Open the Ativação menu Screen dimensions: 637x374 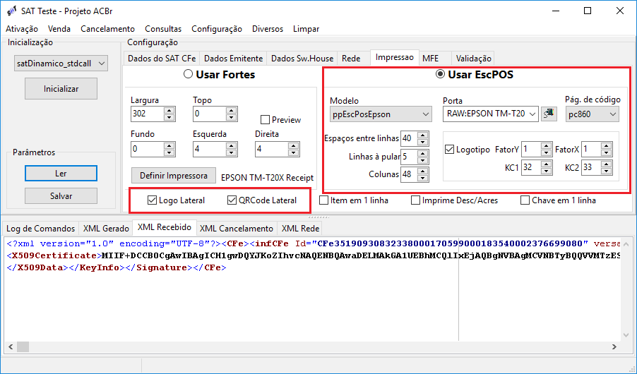22,29
